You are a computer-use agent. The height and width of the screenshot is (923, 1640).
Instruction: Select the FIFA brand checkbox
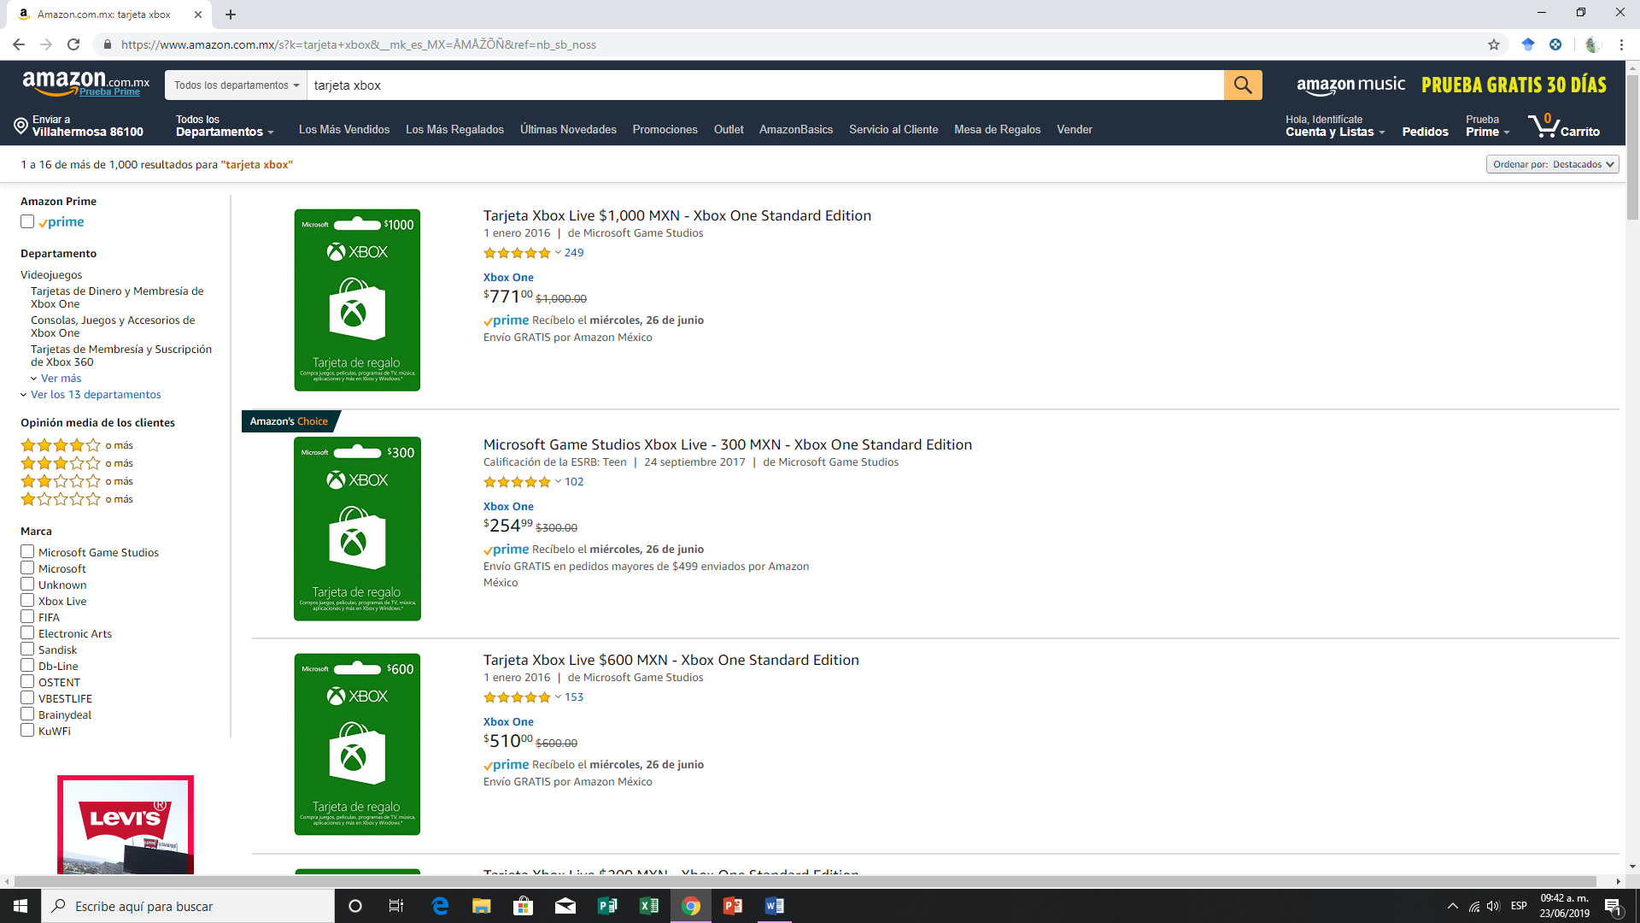(27, 617)
